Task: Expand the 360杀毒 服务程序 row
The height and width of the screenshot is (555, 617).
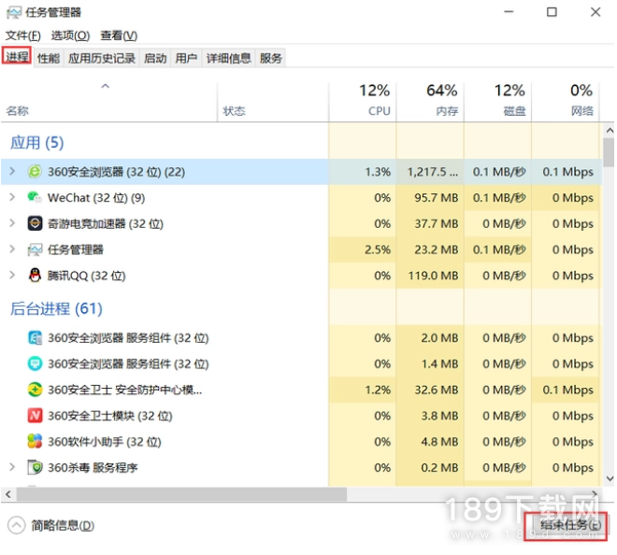Action: point(12,467)
